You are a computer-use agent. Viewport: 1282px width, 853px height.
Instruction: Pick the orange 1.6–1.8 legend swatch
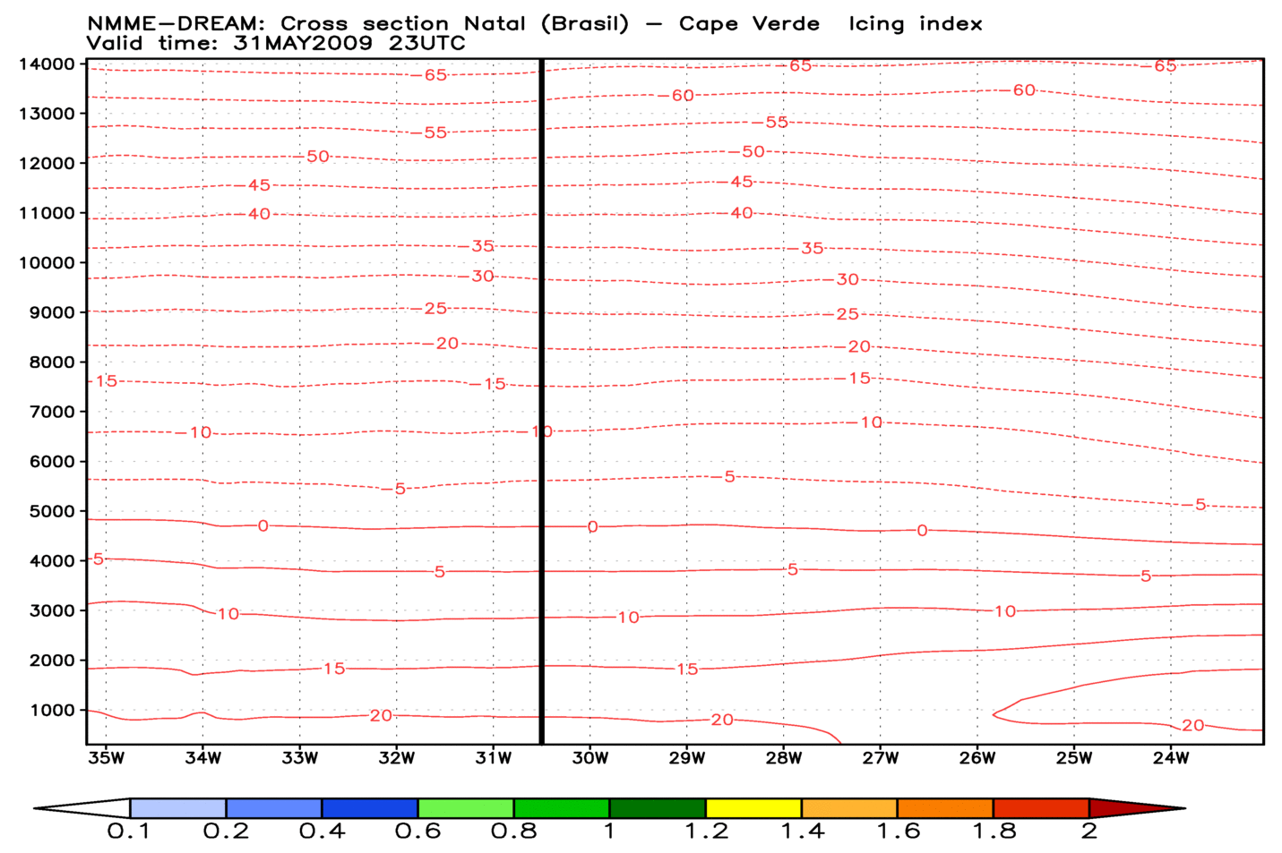tap(945, 808)
